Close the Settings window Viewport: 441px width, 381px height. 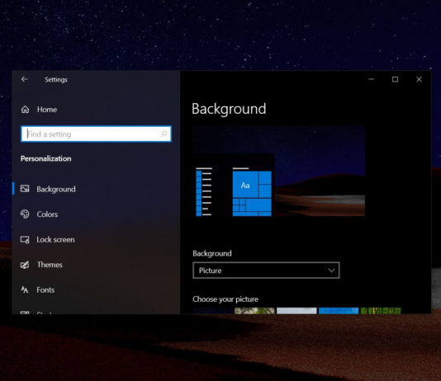coord(419,79)
